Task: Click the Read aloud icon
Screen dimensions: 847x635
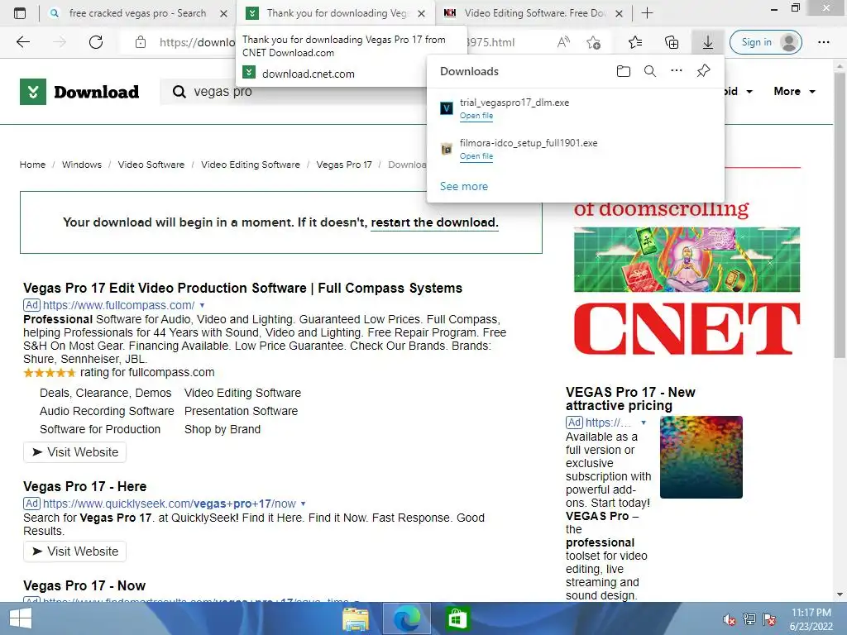Action: (x=563, y=42)
